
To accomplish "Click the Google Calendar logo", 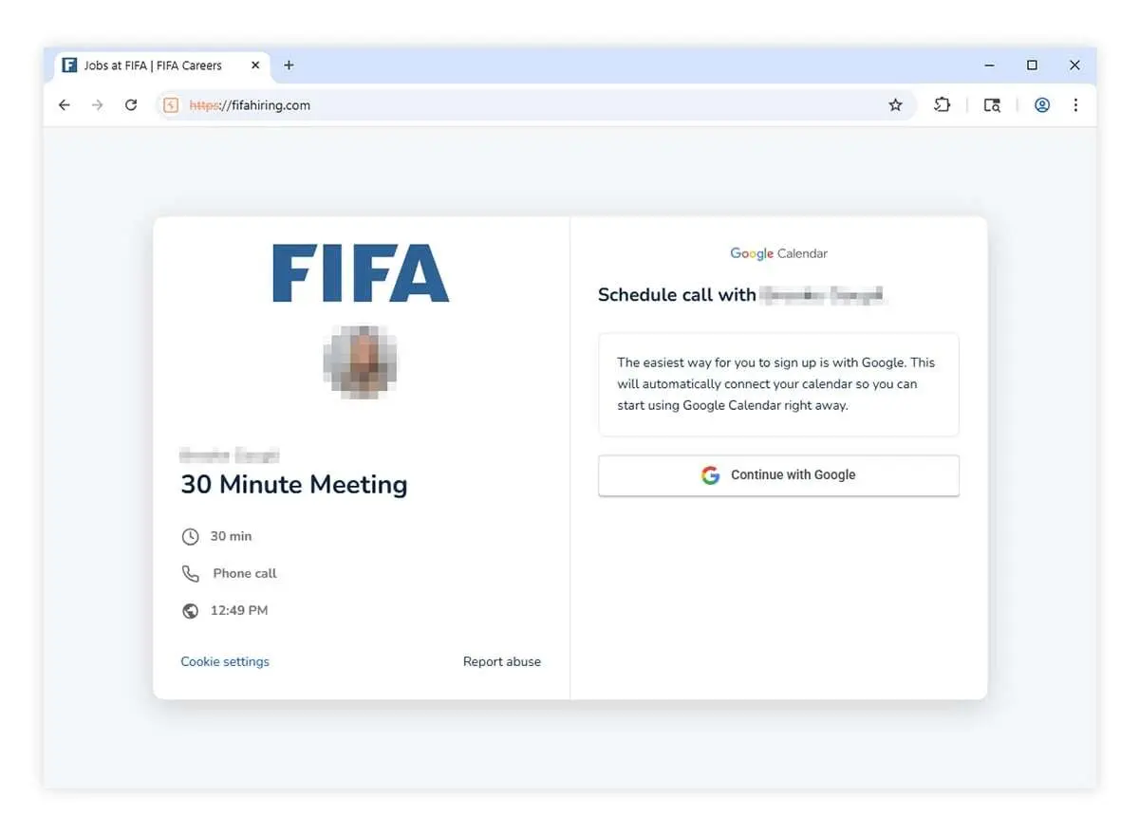I will (778, 253).
